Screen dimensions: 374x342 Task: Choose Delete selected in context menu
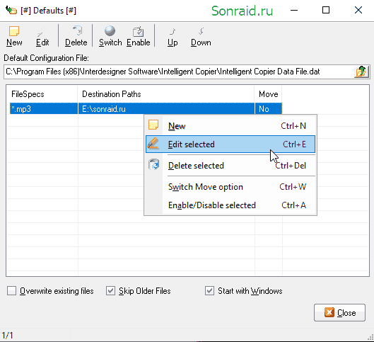tap(230, 166)
